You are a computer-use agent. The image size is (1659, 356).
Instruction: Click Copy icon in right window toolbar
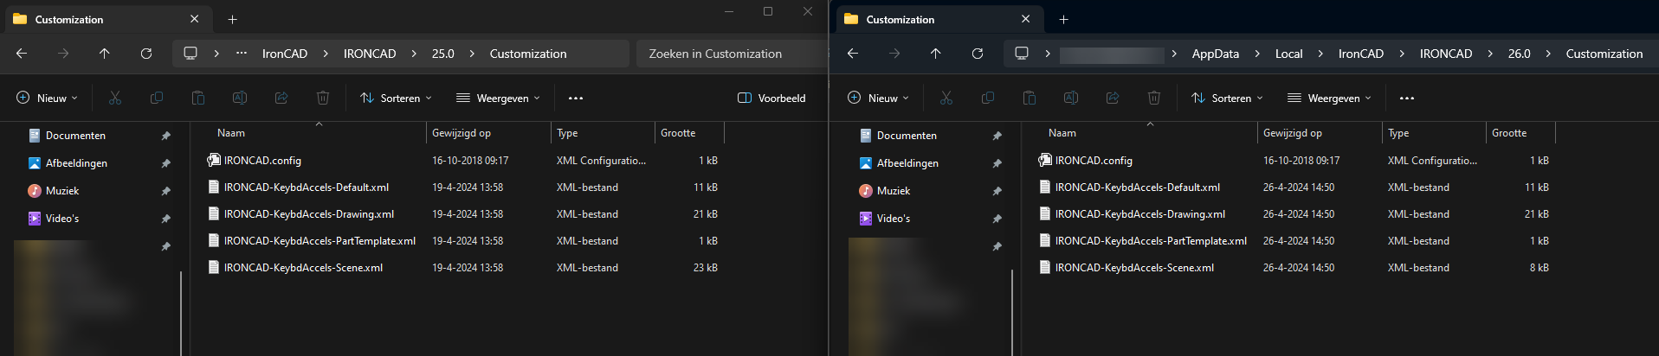click(x=988, y=99)
